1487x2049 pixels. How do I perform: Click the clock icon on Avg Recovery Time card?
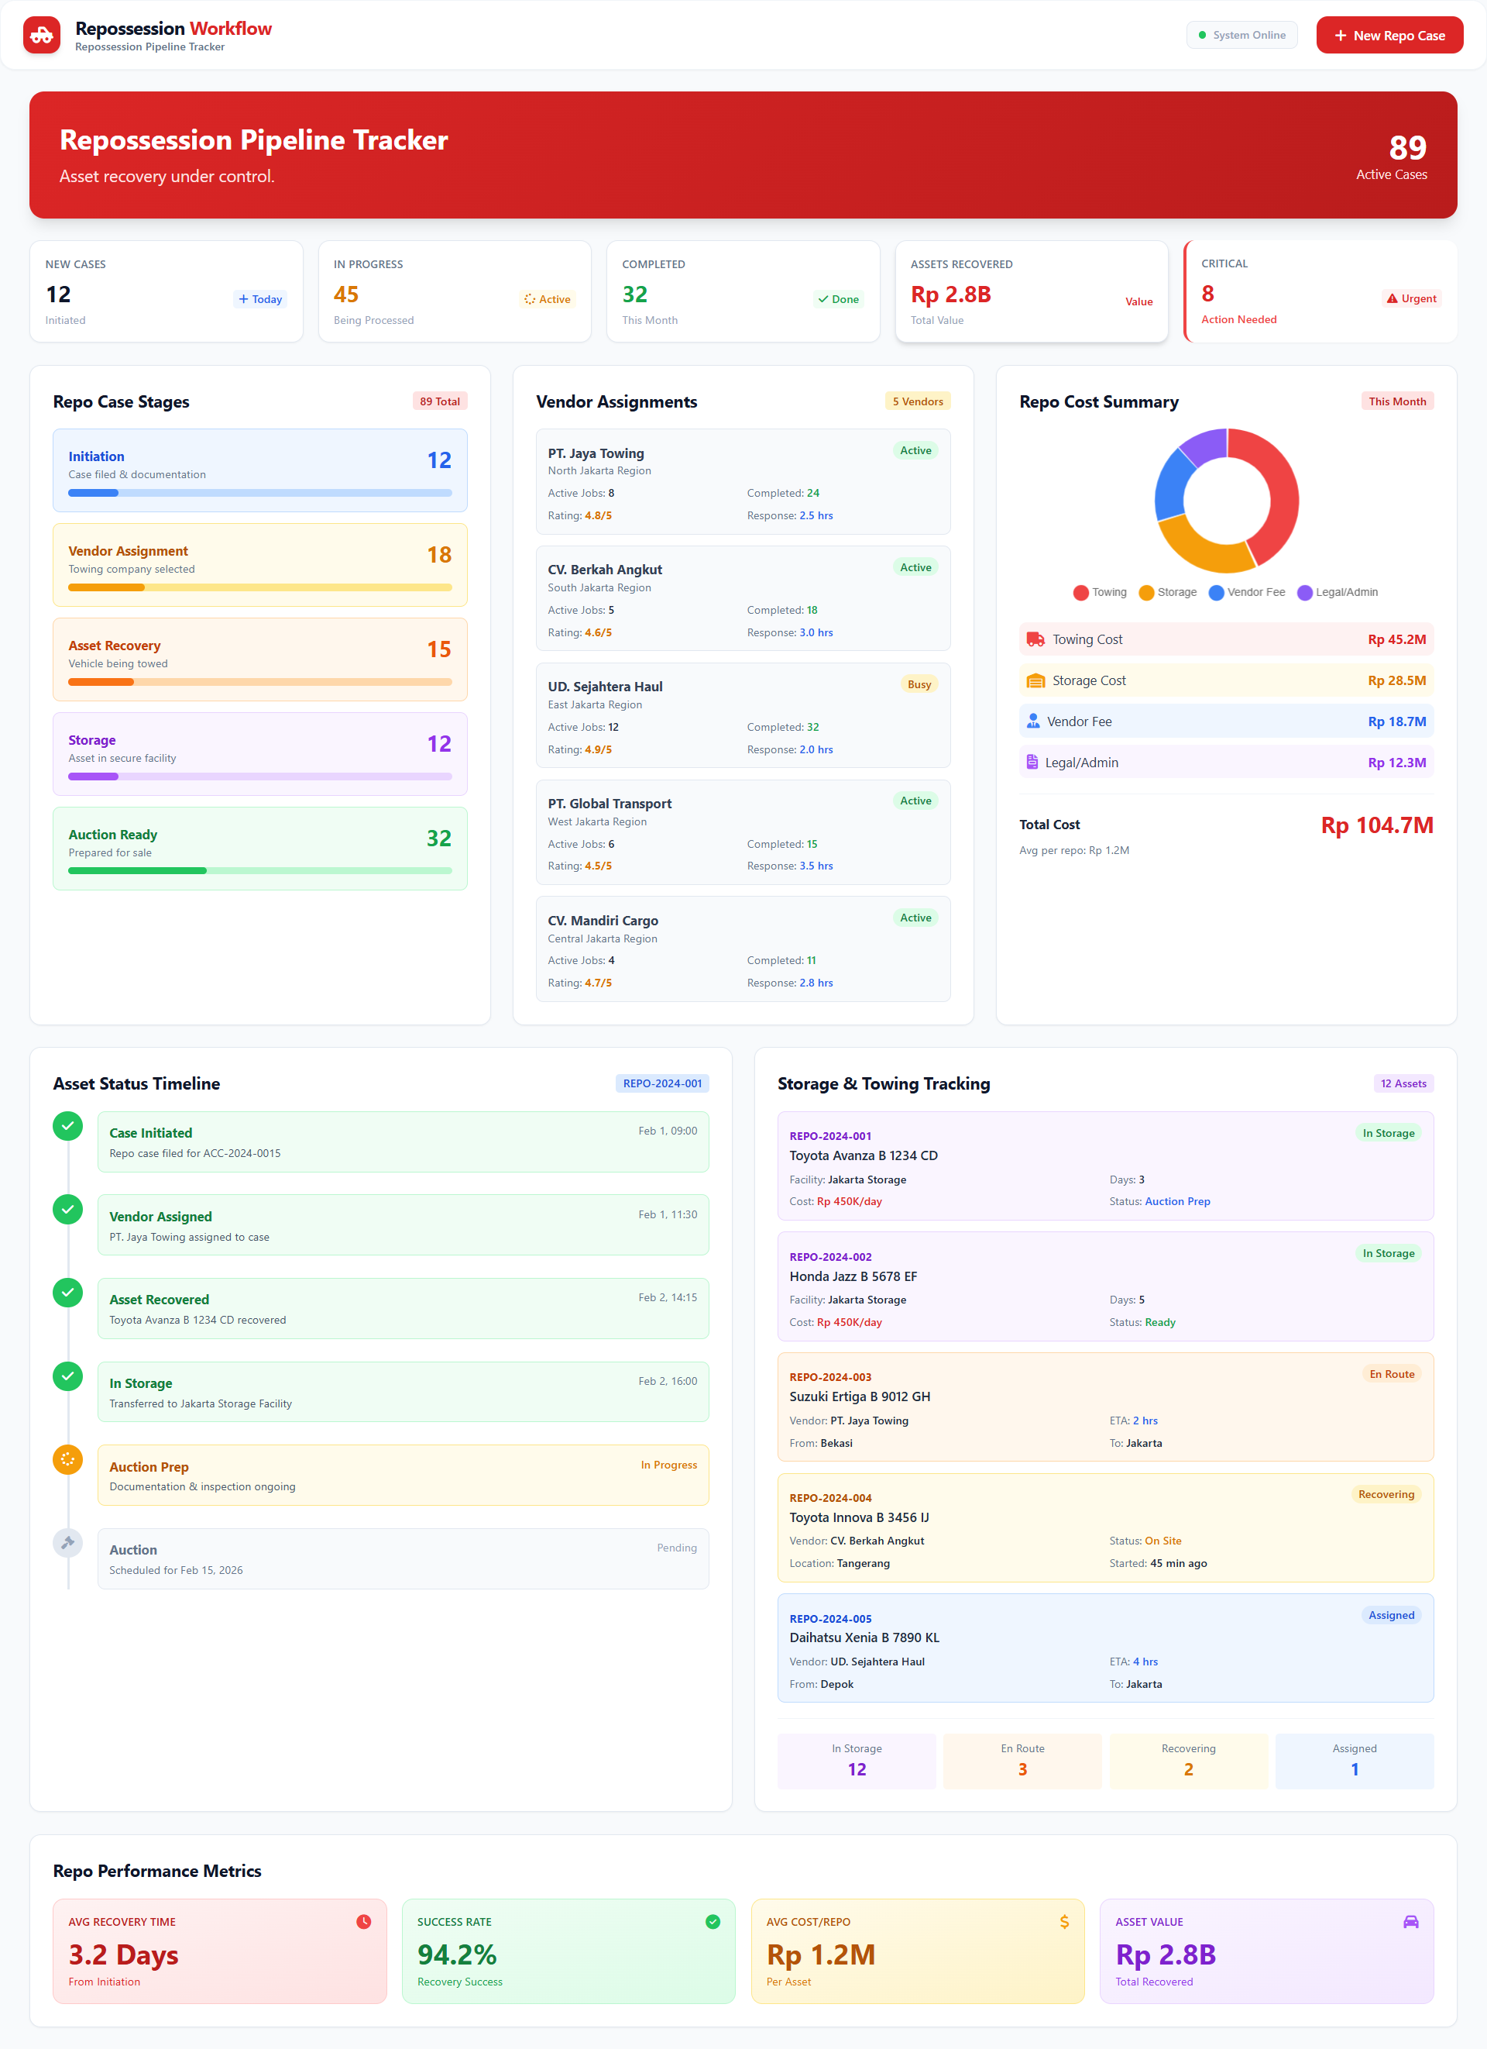[365, 1922]
